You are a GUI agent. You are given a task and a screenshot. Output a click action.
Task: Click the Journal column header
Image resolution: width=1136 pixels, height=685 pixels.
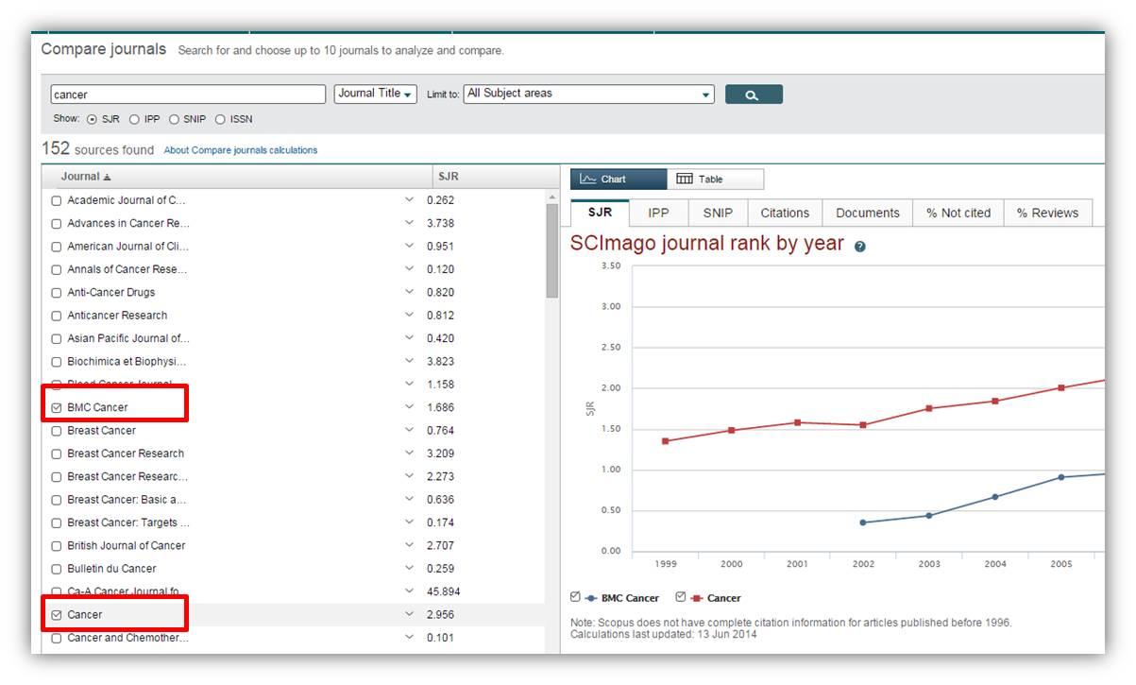[x=80, y=177]
